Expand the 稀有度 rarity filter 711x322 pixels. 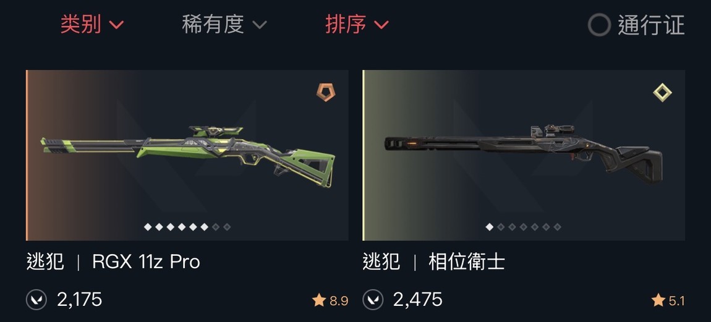224,24
